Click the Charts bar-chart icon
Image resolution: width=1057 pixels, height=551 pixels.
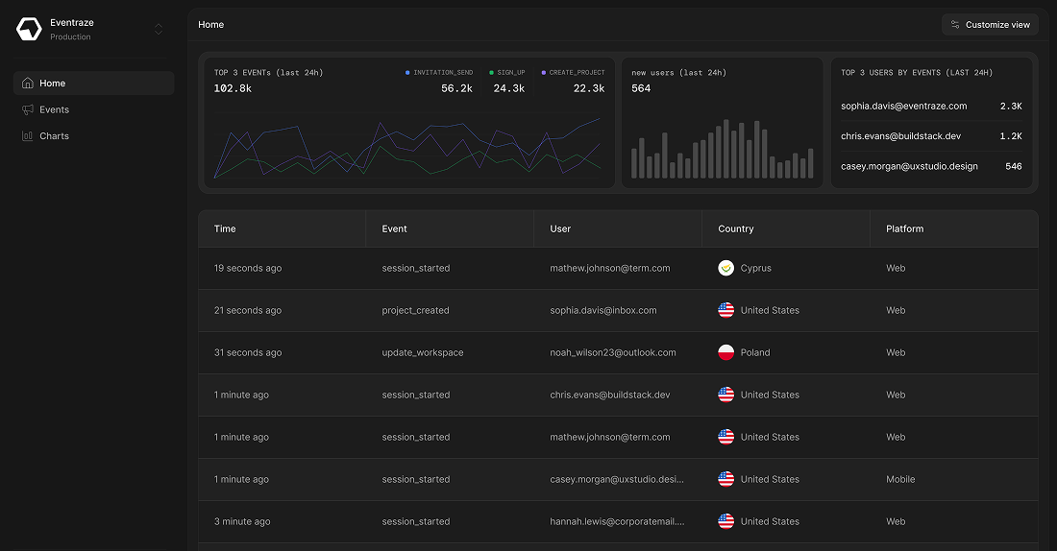pos(28,135)
